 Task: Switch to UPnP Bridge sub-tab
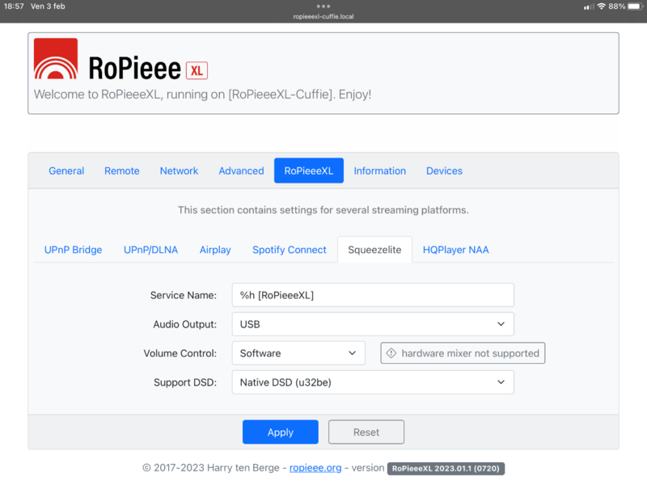[x=73, y=250]
